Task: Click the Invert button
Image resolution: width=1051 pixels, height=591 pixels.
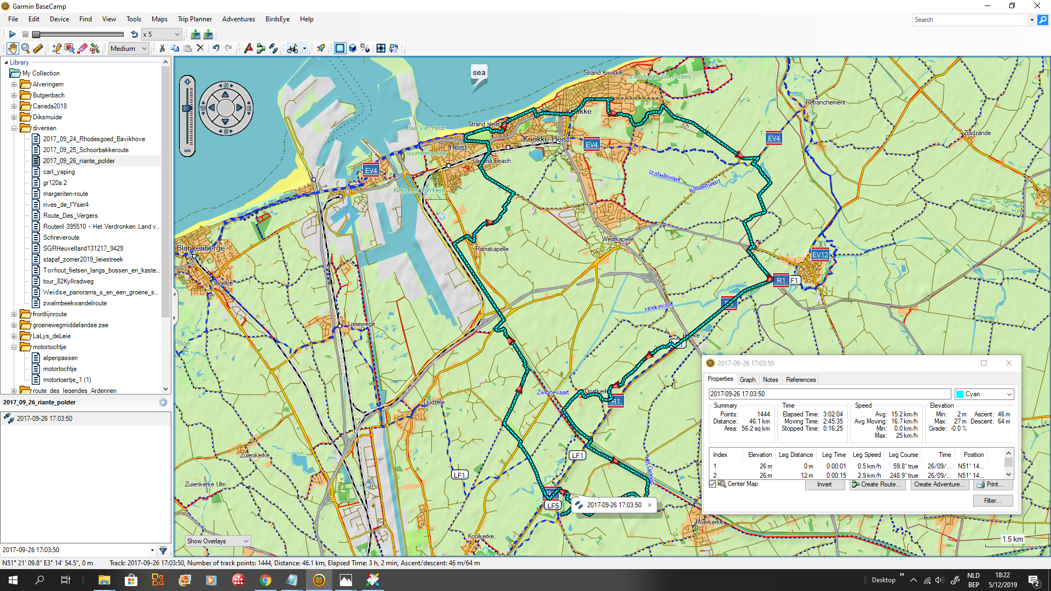Action: point(824,484)
